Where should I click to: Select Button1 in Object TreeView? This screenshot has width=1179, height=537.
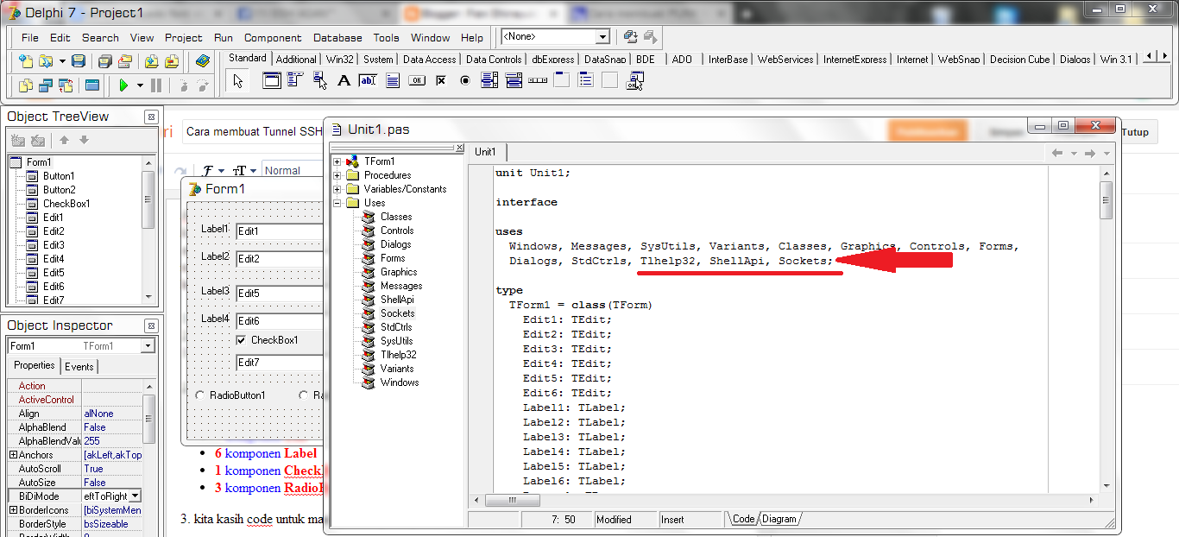point(59,176)
